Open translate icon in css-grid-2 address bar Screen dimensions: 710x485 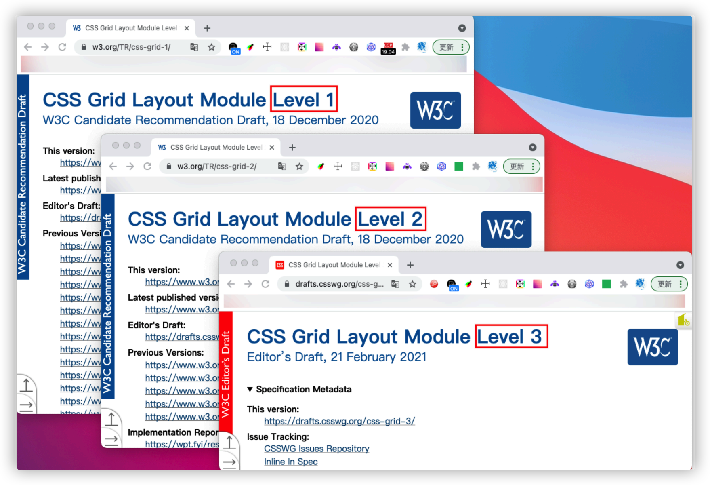282,166
